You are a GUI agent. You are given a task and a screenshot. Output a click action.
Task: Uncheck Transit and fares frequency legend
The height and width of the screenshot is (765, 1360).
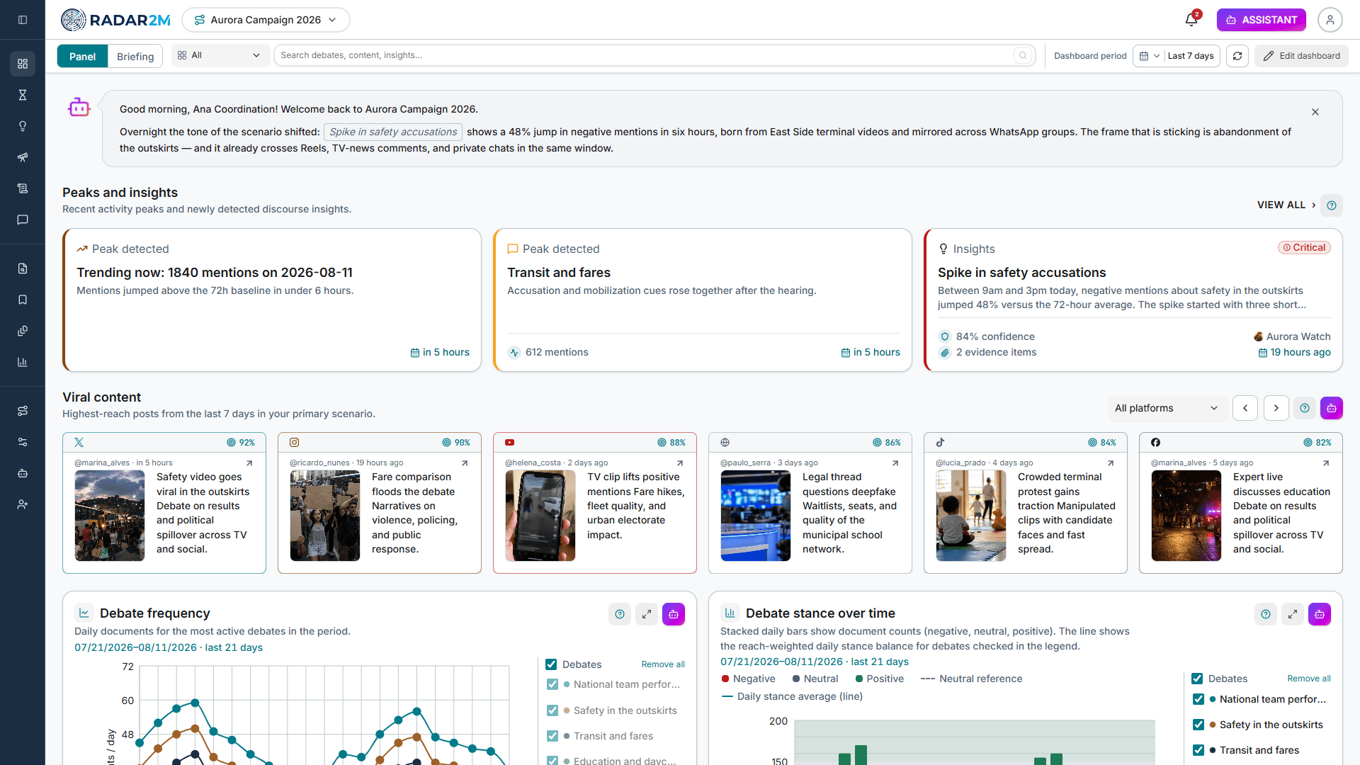[x=552, y=736]
